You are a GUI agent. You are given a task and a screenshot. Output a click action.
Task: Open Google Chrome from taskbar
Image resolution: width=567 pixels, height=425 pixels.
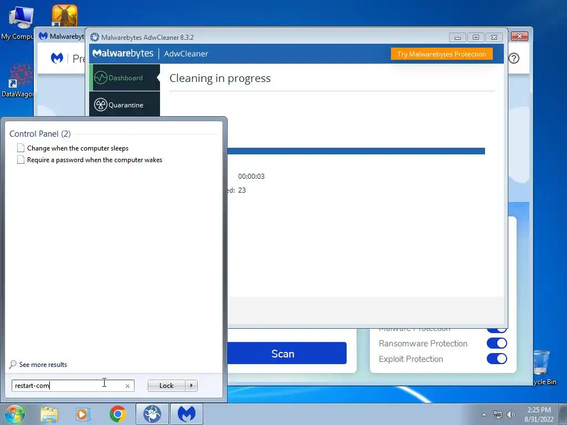(117, 414)
